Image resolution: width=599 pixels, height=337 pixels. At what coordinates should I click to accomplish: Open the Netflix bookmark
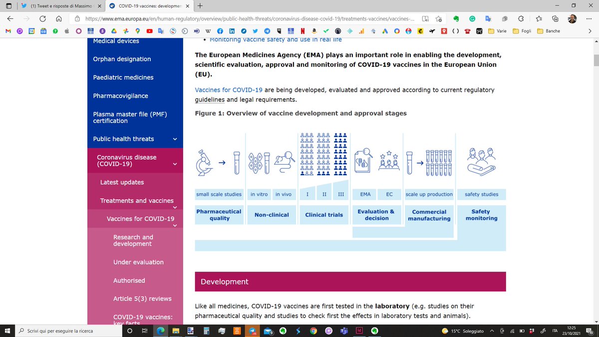(x=302, y=31)
